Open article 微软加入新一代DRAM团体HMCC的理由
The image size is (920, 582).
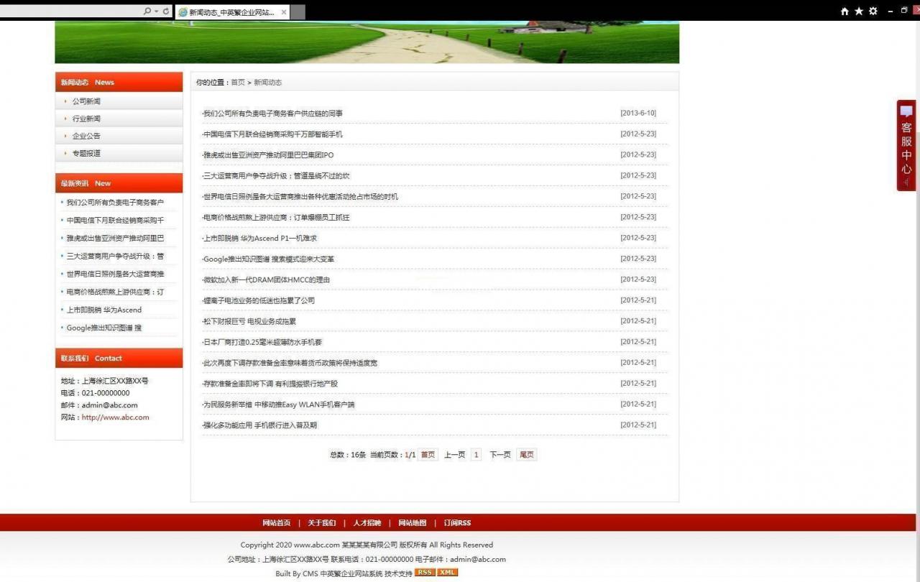(x=267, y=280)
